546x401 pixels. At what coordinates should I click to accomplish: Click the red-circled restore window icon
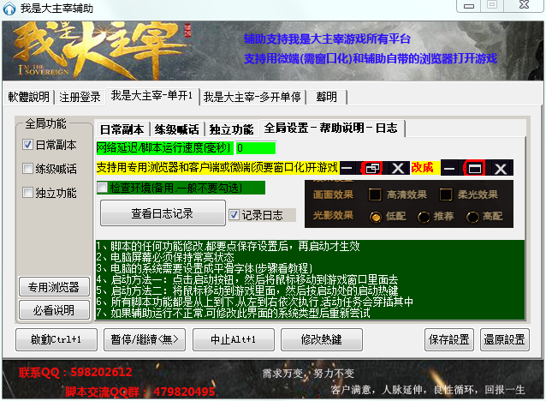tap(373, 169)
